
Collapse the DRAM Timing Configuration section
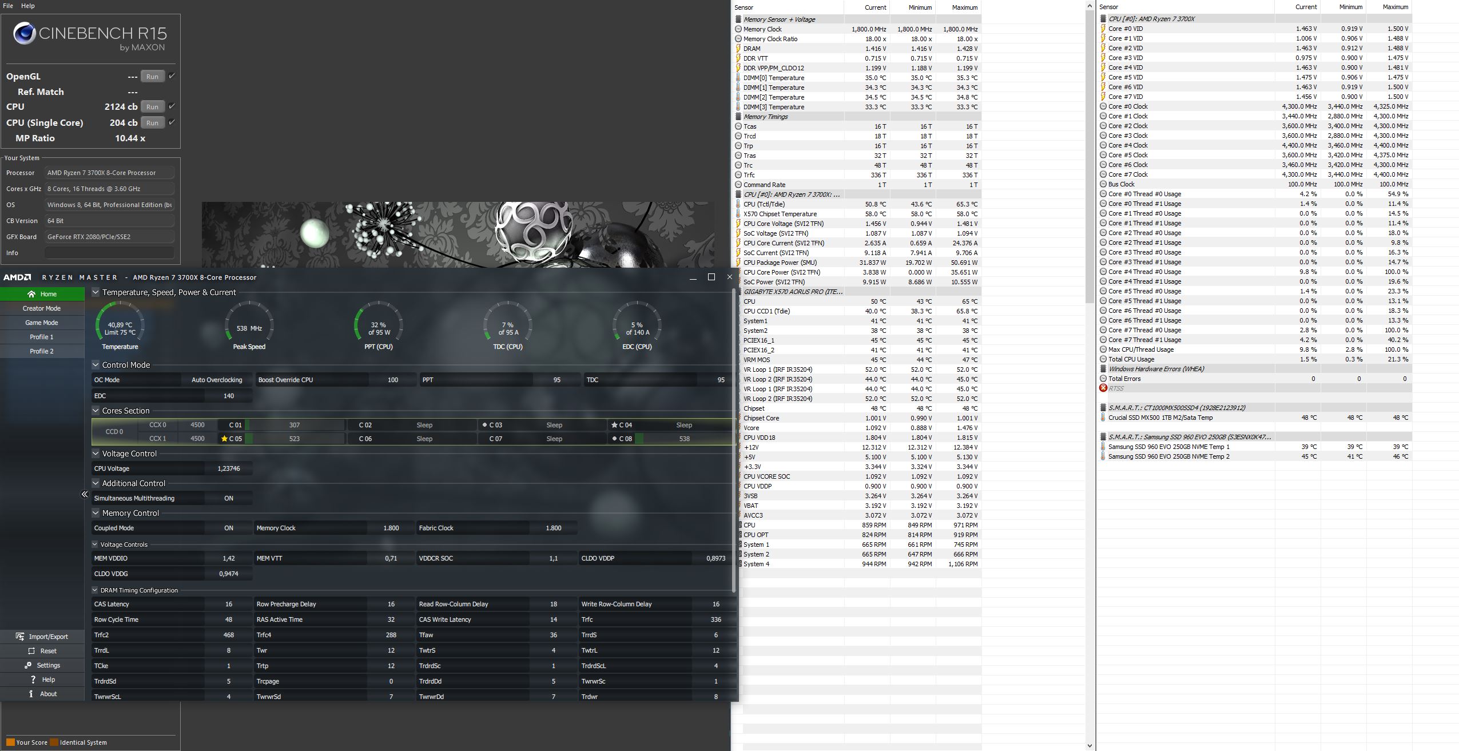(x=95, y=590)
